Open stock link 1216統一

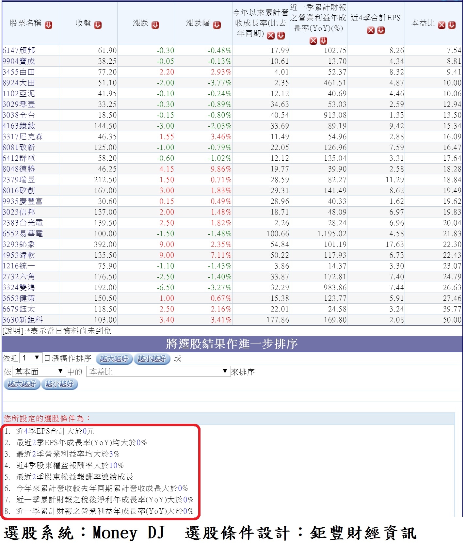19,266
